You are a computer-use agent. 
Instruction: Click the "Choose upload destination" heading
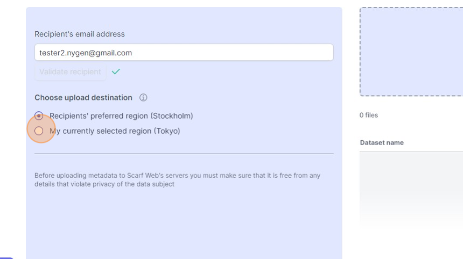point(83,98)
